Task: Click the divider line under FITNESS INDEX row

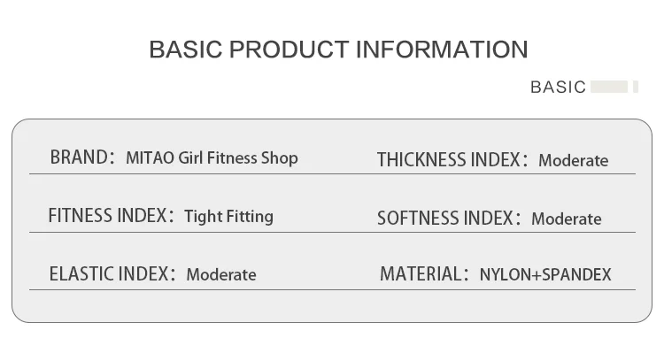Action: 332,232
